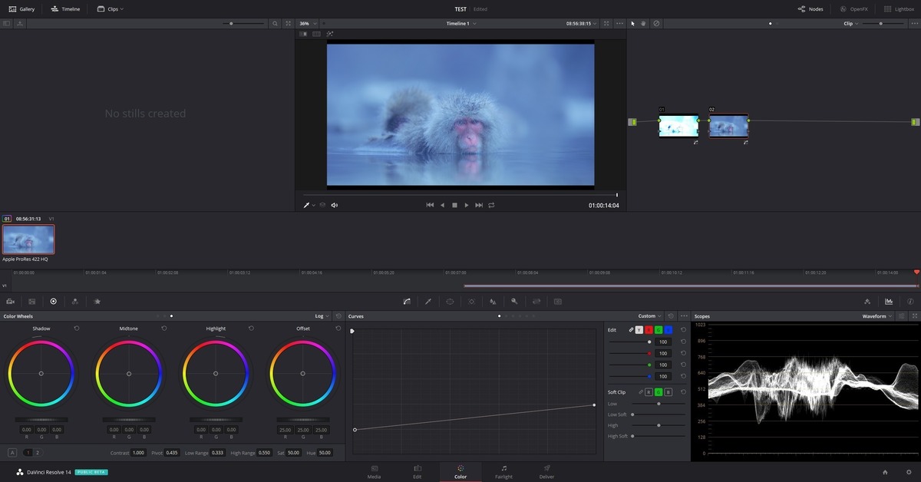This screenshot has width=921, height=482.
Task: Toggle Soft Clip R channel
Action: point(649,392)
